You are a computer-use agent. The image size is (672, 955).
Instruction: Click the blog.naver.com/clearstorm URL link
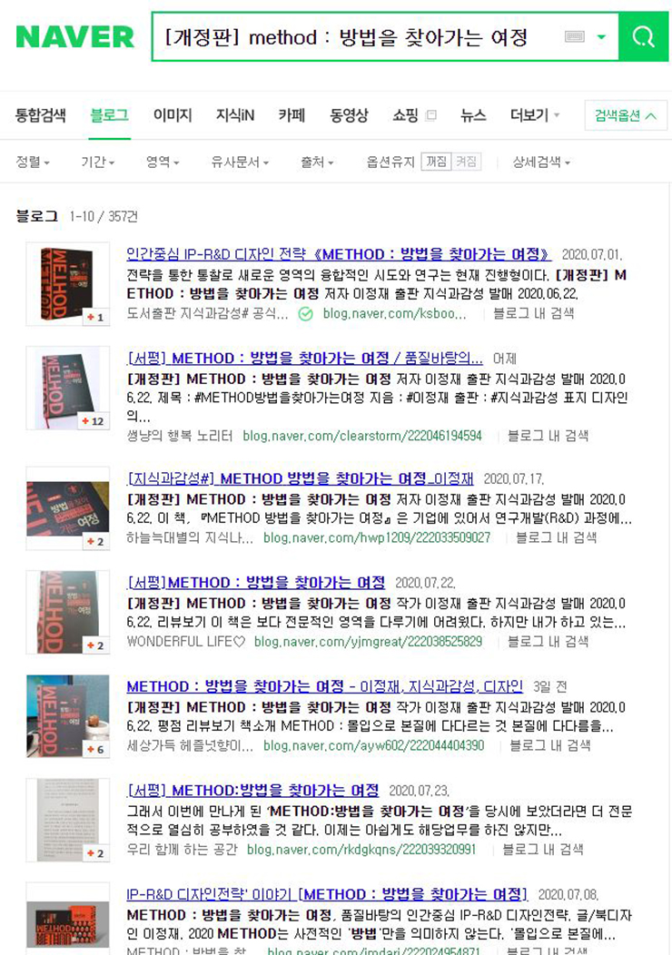tap(362, 436)
